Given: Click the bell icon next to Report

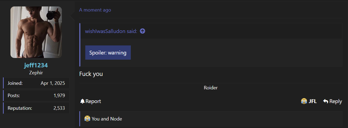Looking at the screenshot, I should coord(83,101).
